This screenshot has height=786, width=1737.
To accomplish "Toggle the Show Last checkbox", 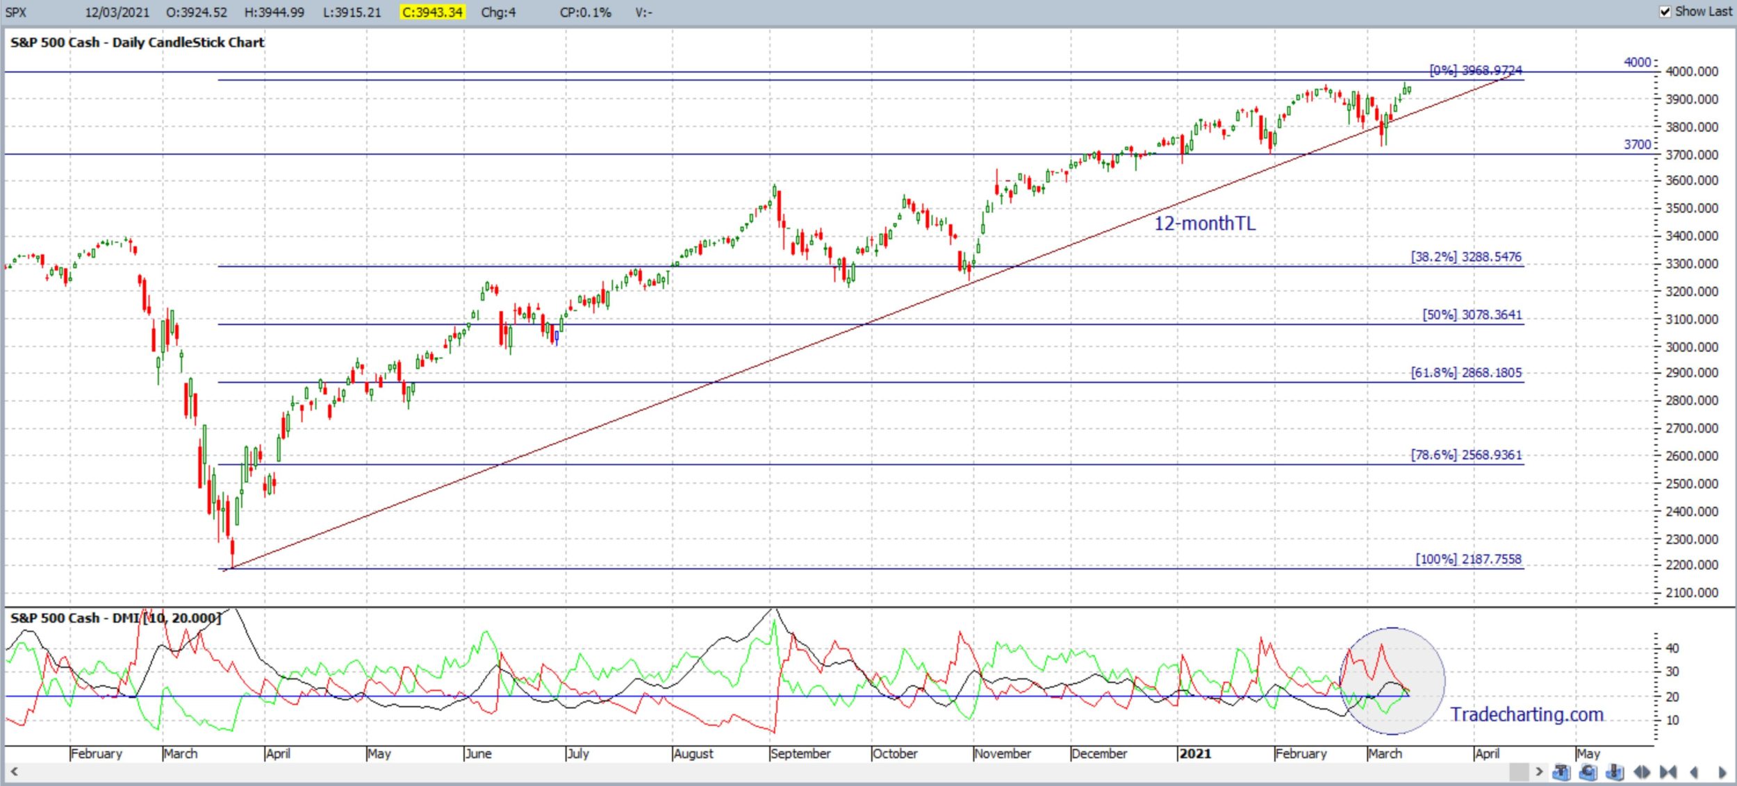I will pos(1665,12).
